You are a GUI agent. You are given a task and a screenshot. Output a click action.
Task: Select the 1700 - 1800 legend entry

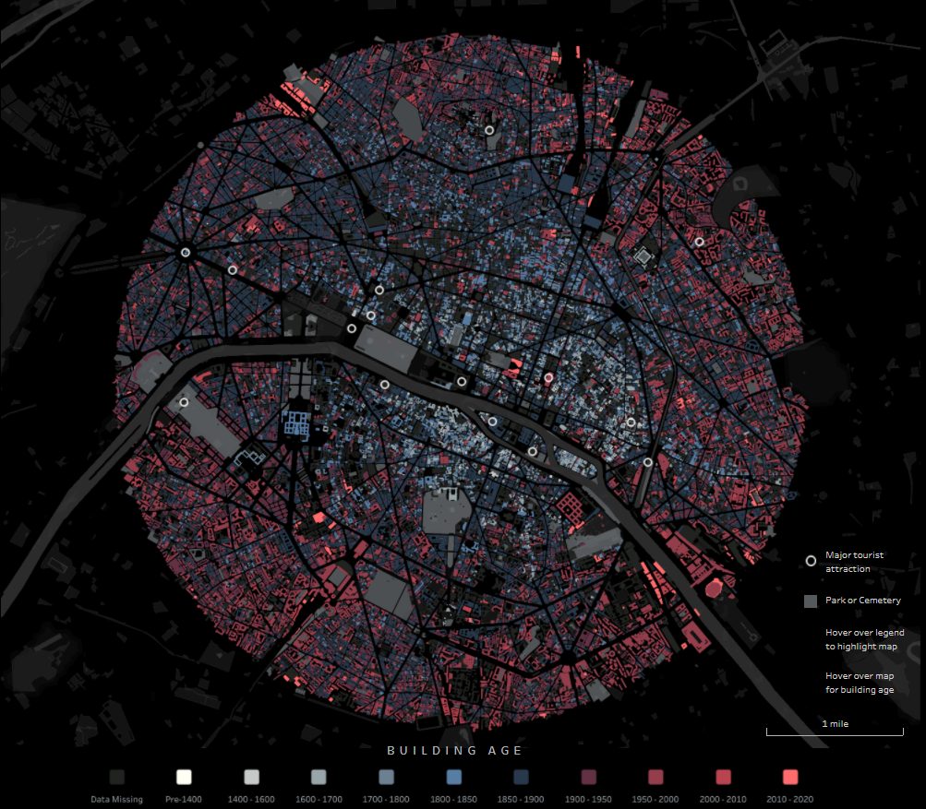pyautogui.click(x=385, y=777)
